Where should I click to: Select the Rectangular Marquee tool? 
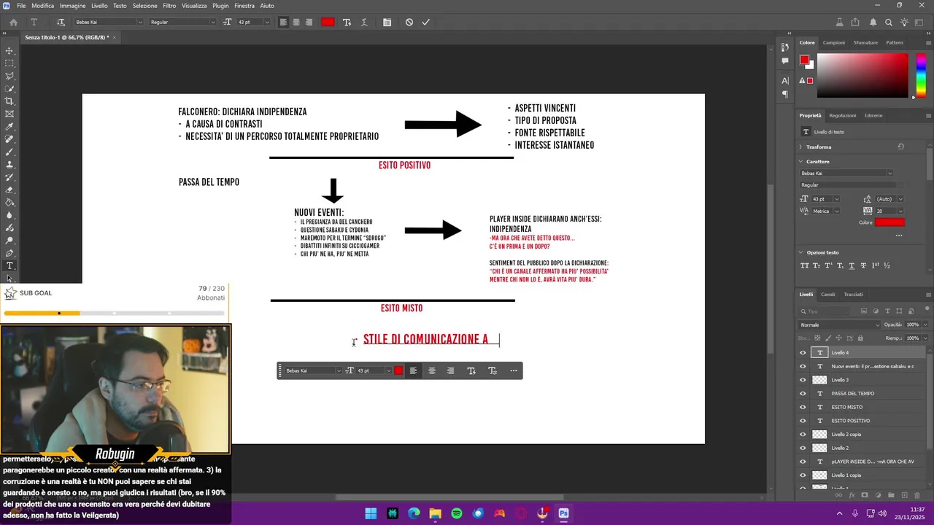tap(9, 63)
